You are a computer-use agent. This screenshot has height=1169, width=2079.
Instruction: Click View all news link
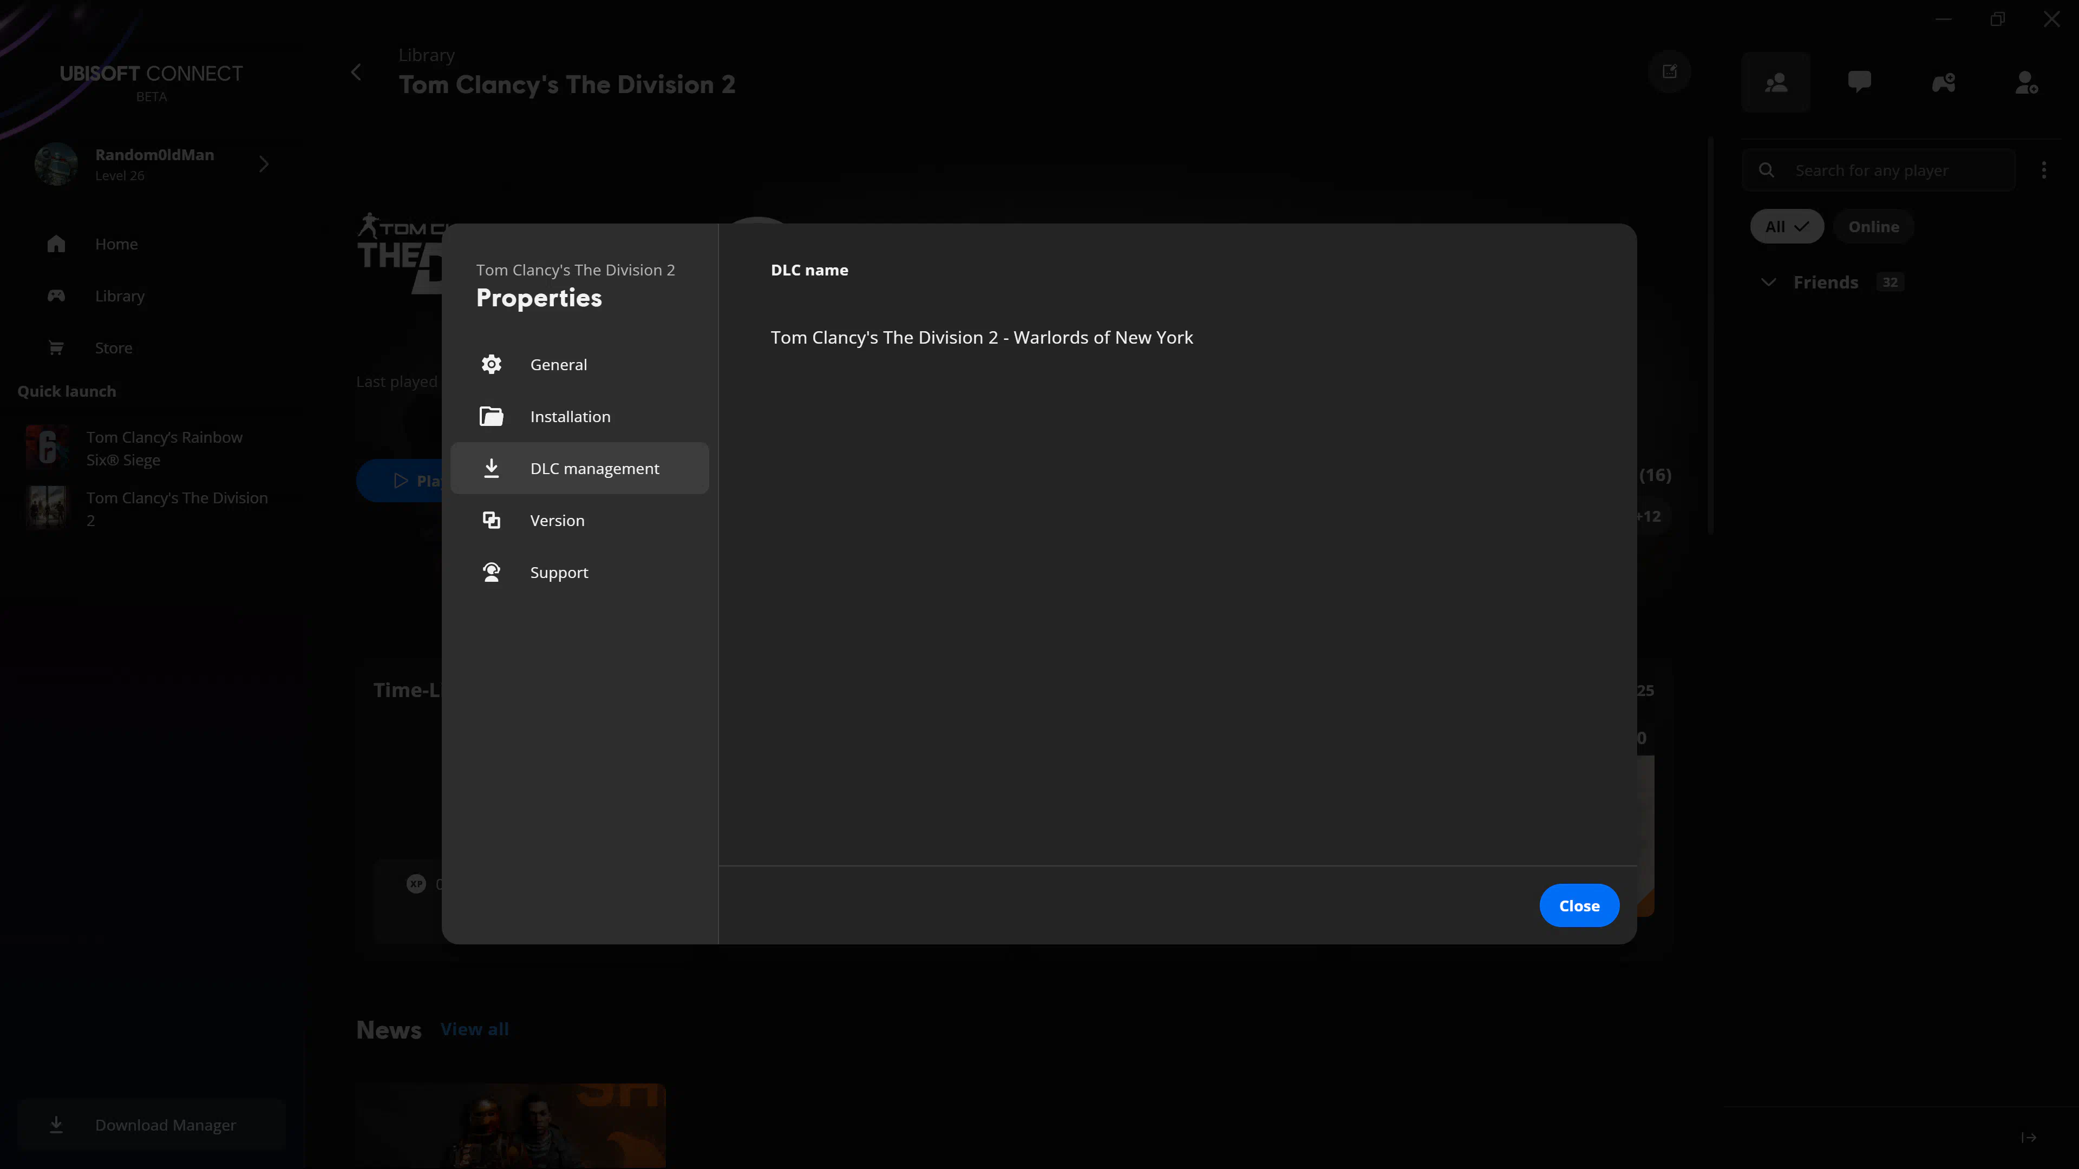tap(475, 1029)
